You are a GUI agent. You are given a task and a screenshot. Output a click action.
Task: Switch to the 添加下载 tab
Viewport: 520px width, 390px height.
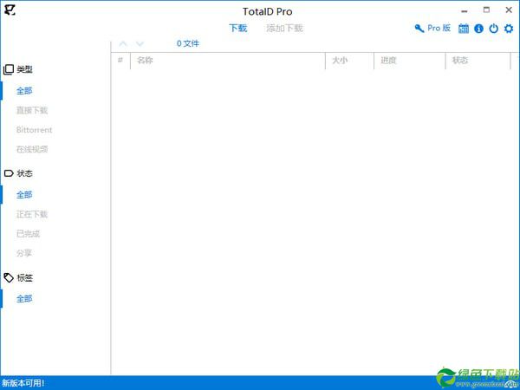tap(284, 29)
